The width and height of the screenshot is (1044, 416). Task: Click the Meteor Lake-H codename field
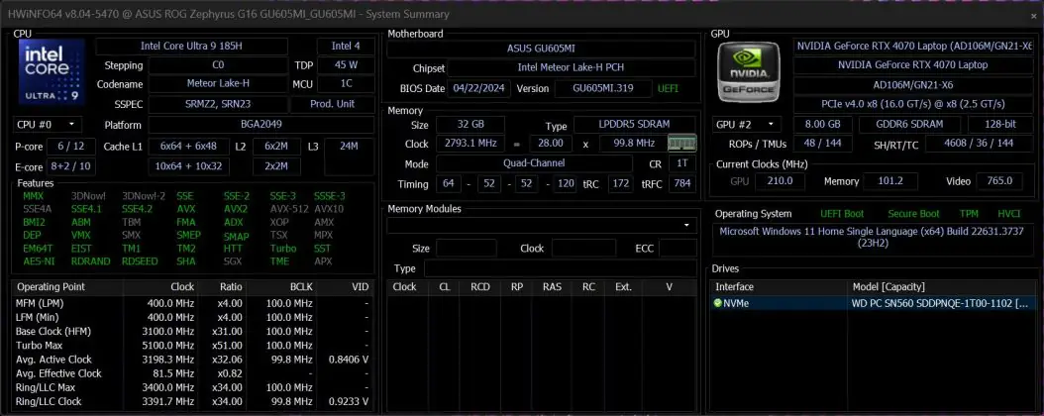[x=218, y=84]
